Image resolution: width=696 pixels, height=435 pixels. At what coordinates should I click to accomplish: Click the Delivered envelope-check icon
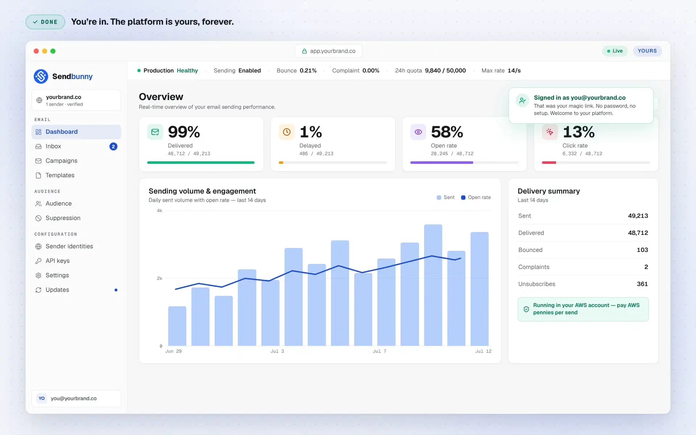pyautogui.click(x=155, y=132)
